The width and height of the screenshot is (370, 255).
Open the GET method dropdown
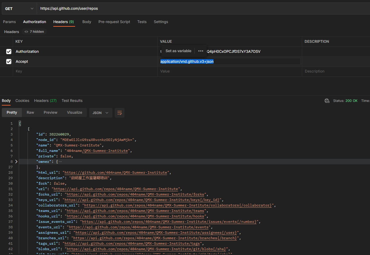click(x=19, y=8)
